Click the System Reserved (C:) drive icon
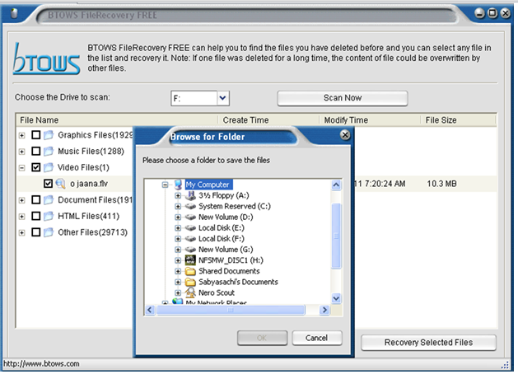Viewport: 518px width, 374px height. pyautogui.click(x=190, y=206)
